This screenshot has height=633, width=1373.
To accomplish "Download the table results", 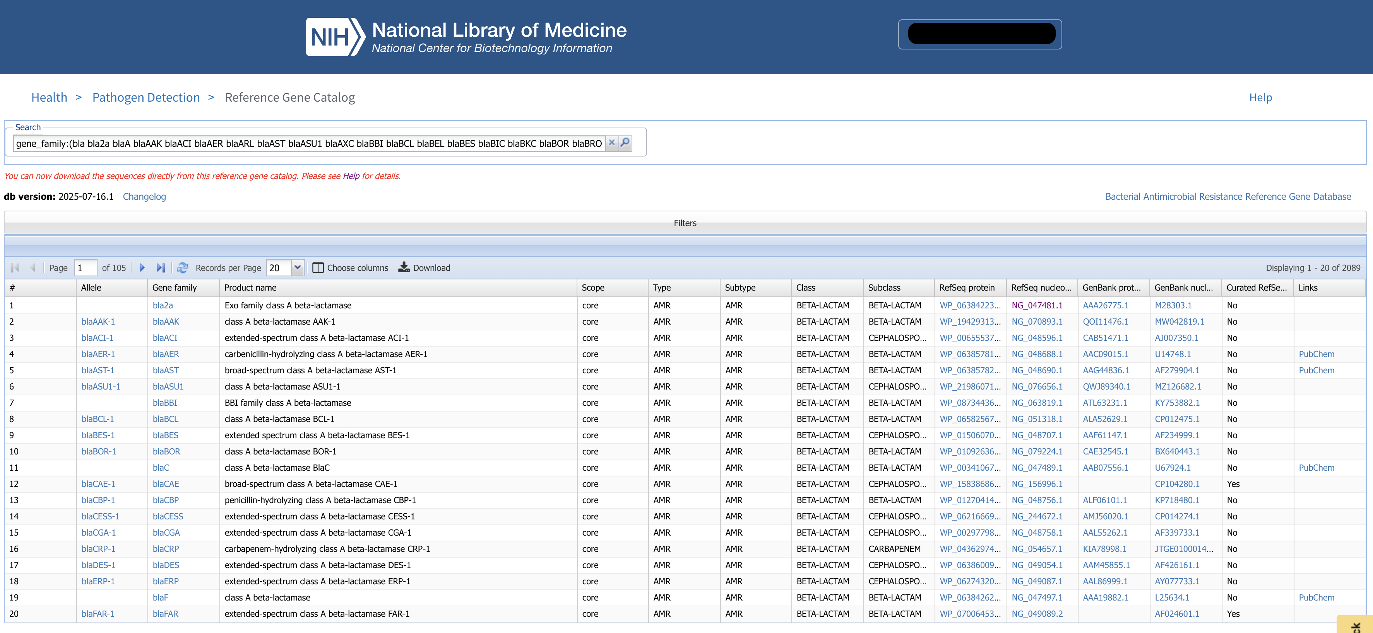I will (424, 268).
